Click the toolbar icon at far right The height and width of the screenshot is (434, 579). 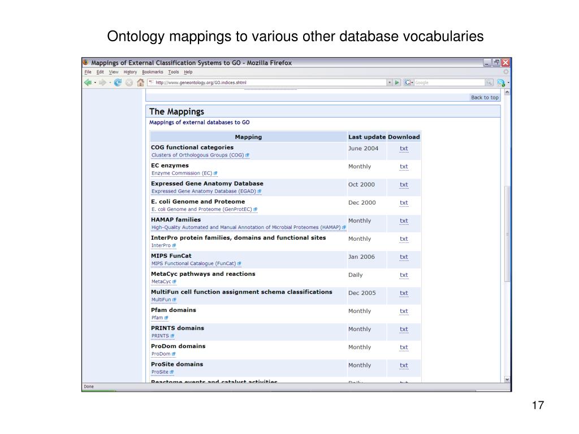click(501, 83)
